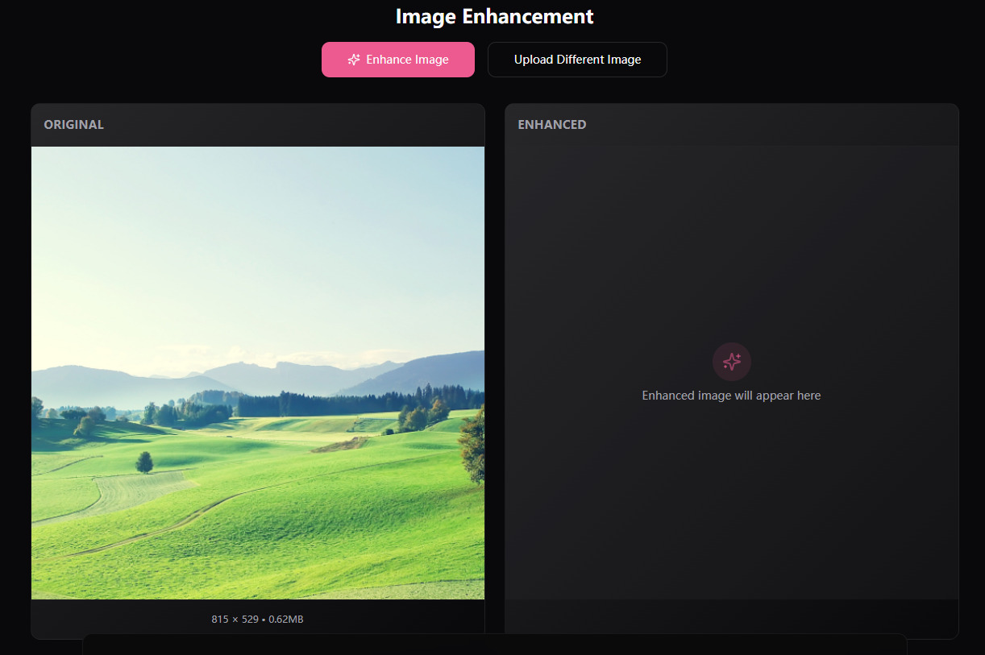Click the "Image Enhancement" heading

494,16
